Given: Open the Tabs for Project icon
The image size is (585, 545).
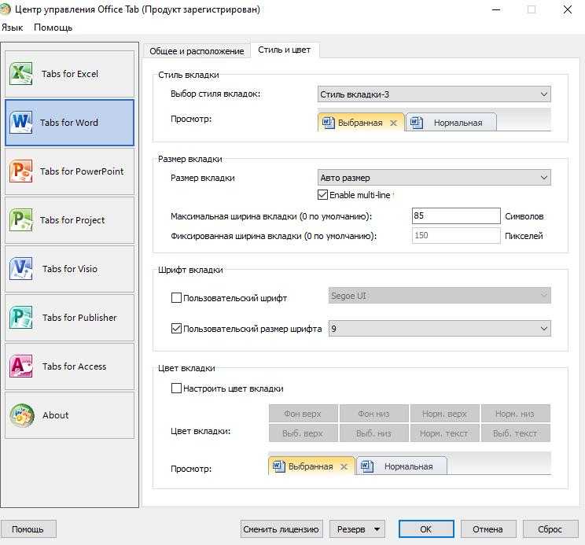Looking at the screenshot, I should coord(20,219).
